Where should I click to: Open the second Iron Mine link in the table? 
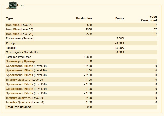click(x=13, y=30)
